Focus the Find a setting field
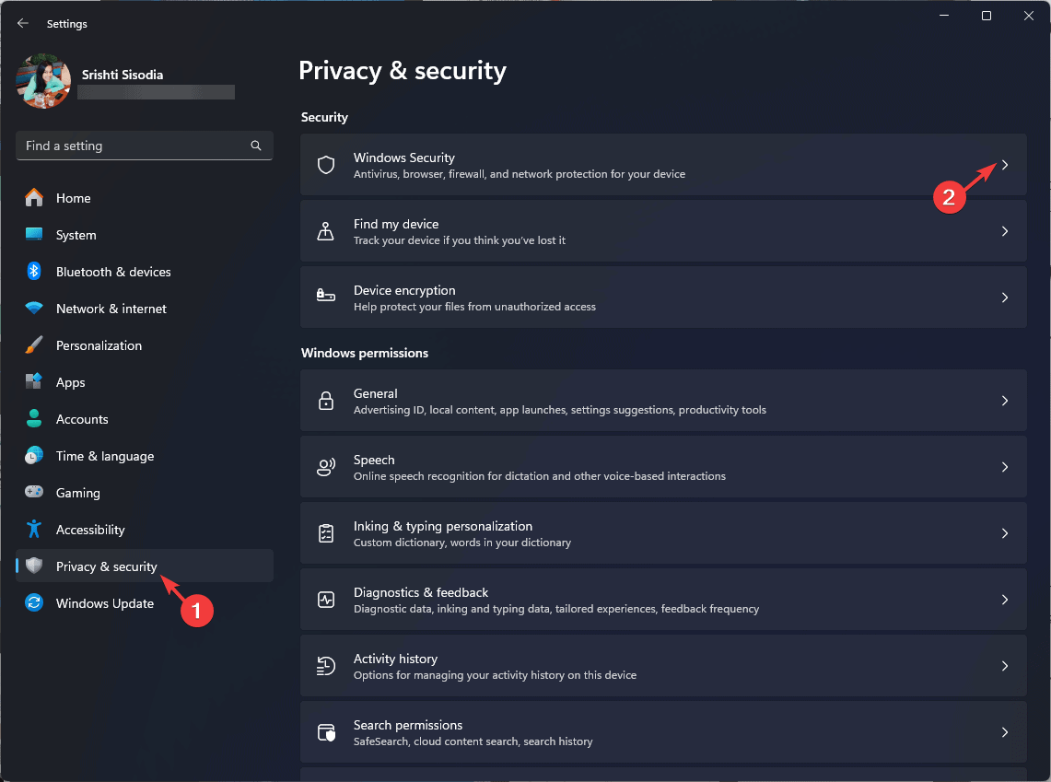The image size is (1051, 782). (144, 146)
